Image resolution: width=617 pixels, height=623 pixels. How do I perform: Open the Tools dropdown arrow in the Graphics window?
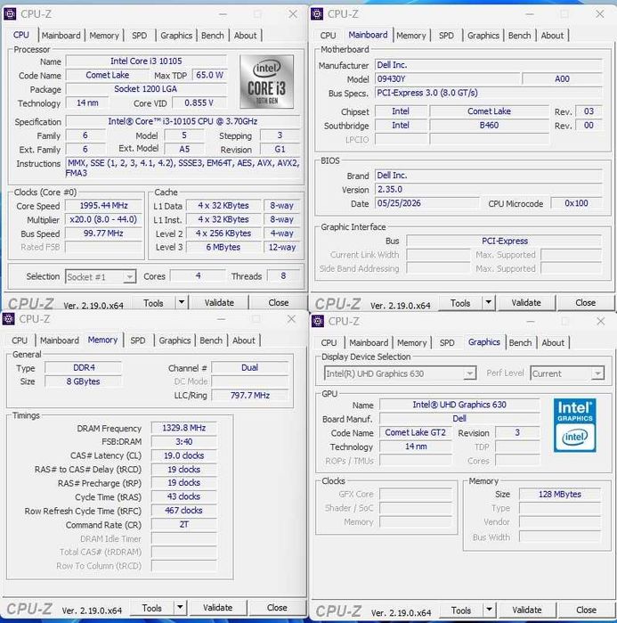[x=489, y=610]
